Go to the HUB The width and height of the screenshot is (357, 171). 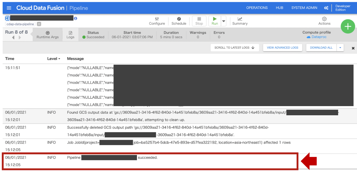[279, 8]
